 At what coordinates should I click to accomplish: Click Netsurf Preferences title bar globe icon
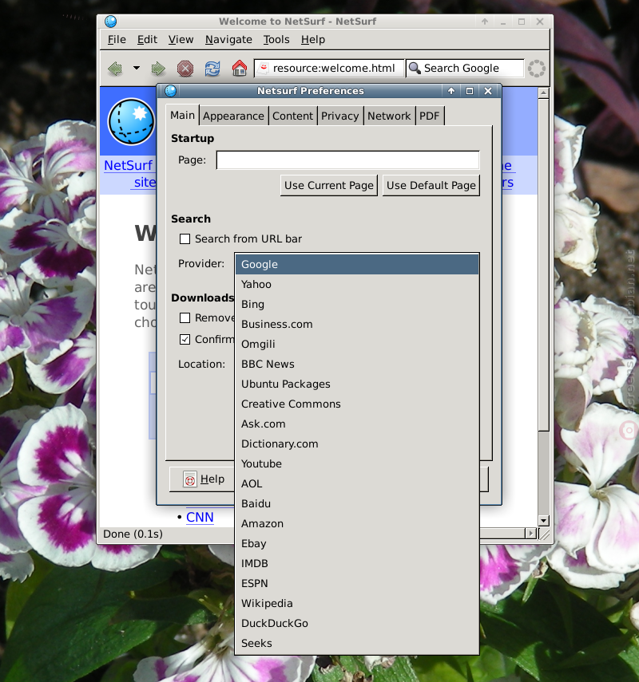point(170,90)
